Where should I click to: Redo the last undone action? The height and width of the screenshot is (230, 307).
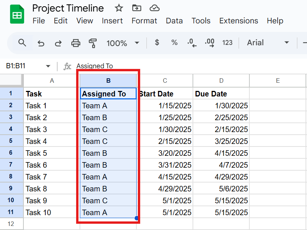58,43
